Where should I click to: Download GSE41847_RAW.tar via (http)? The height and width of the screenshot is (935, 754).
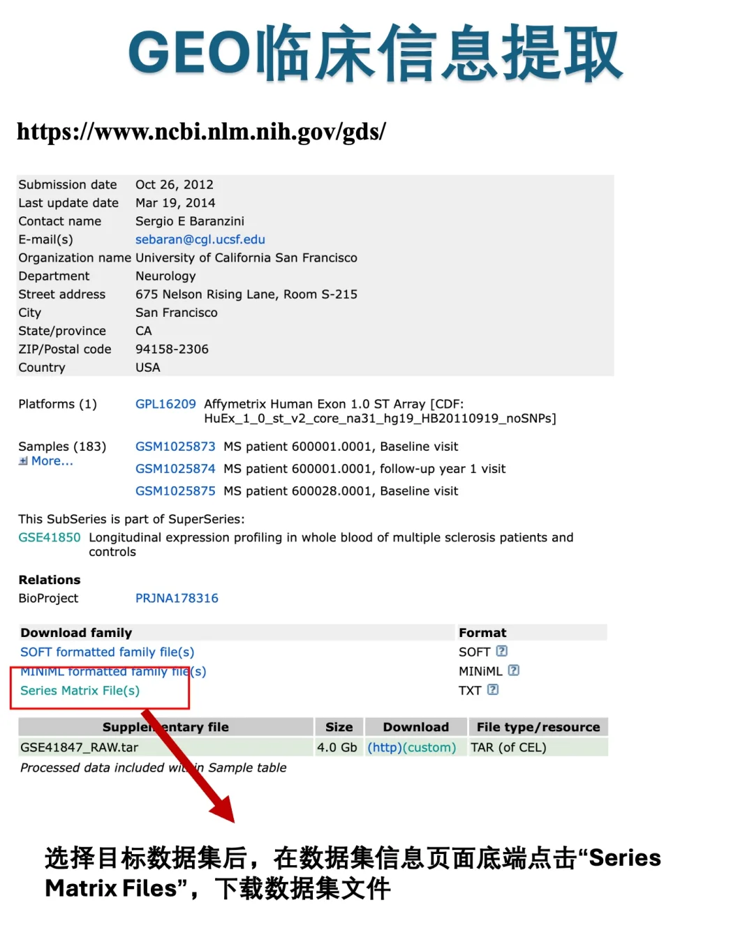click(x=385, y=747)
